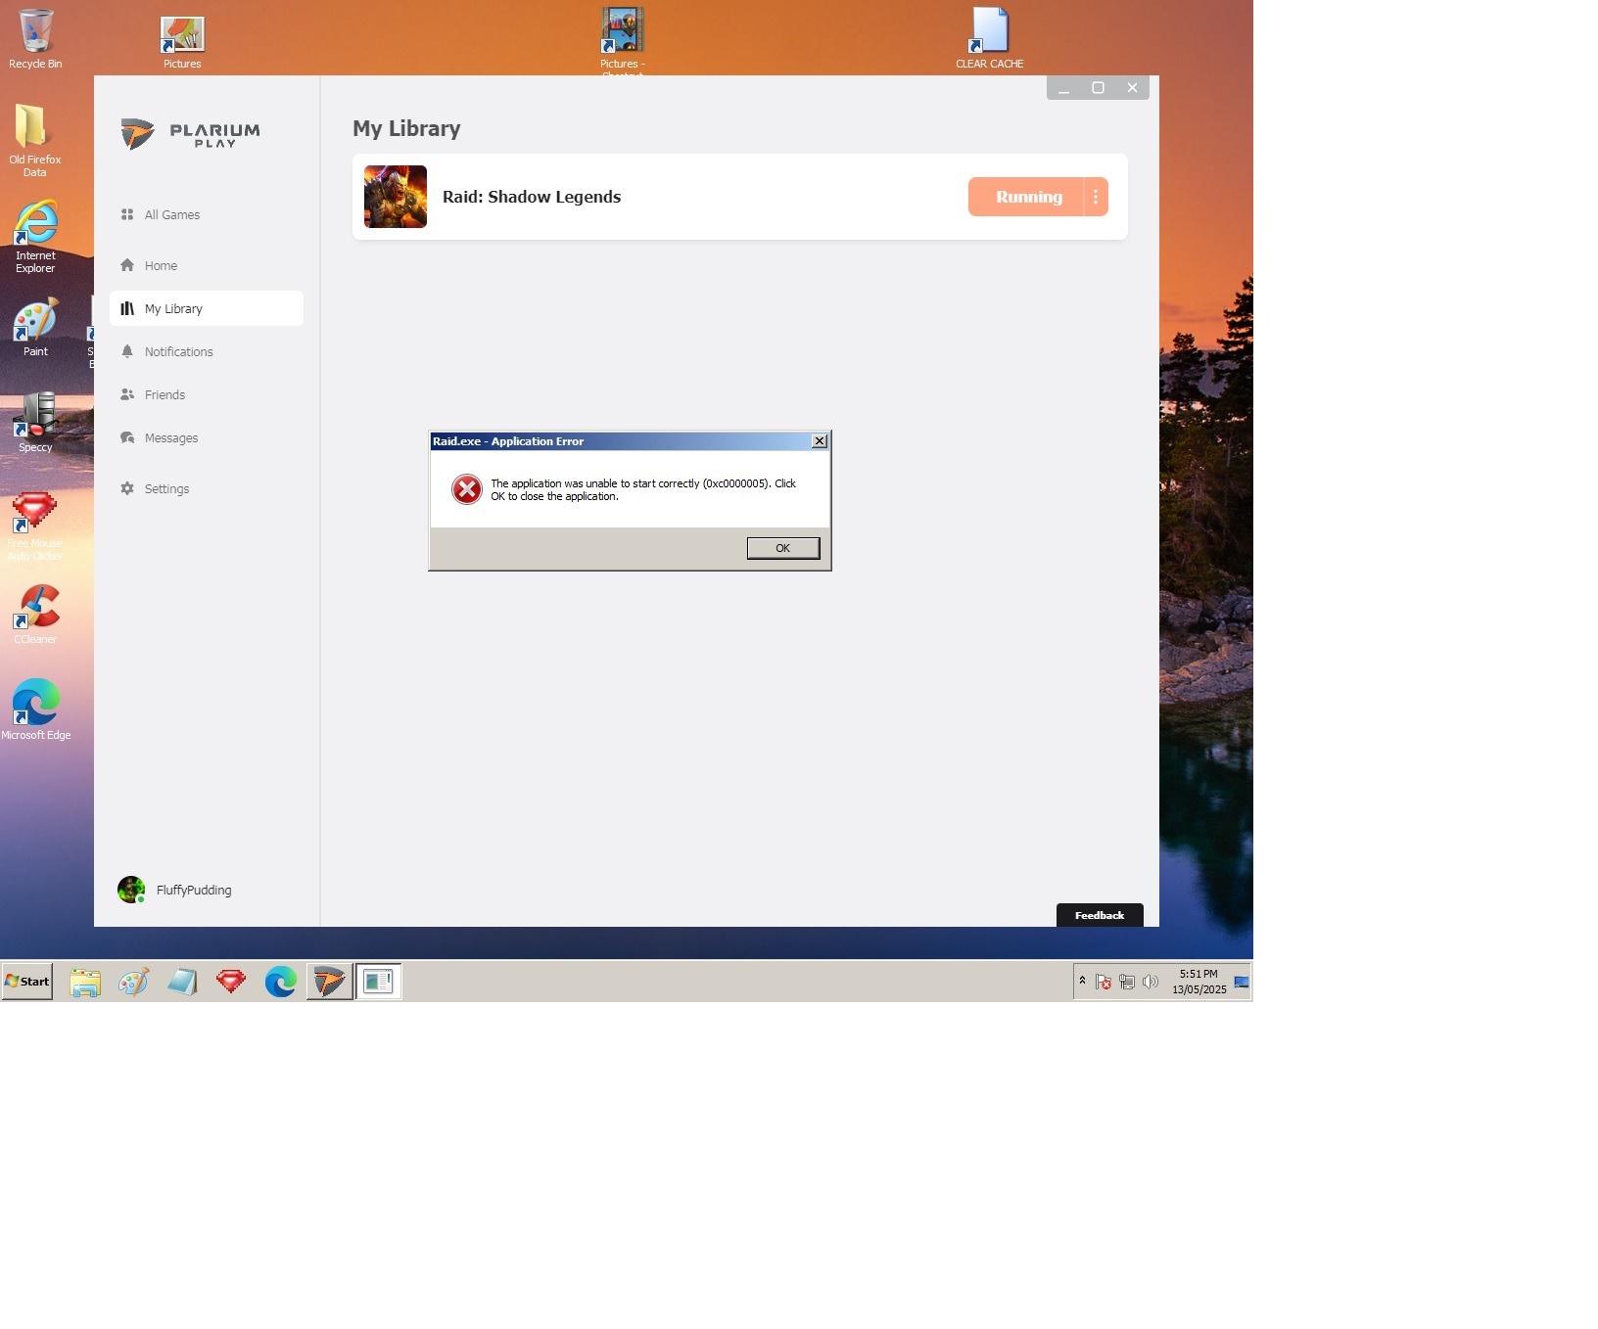Open File Explorer from the taskbar
This screenshot has height=1329, width=1598.
[85, 982]
